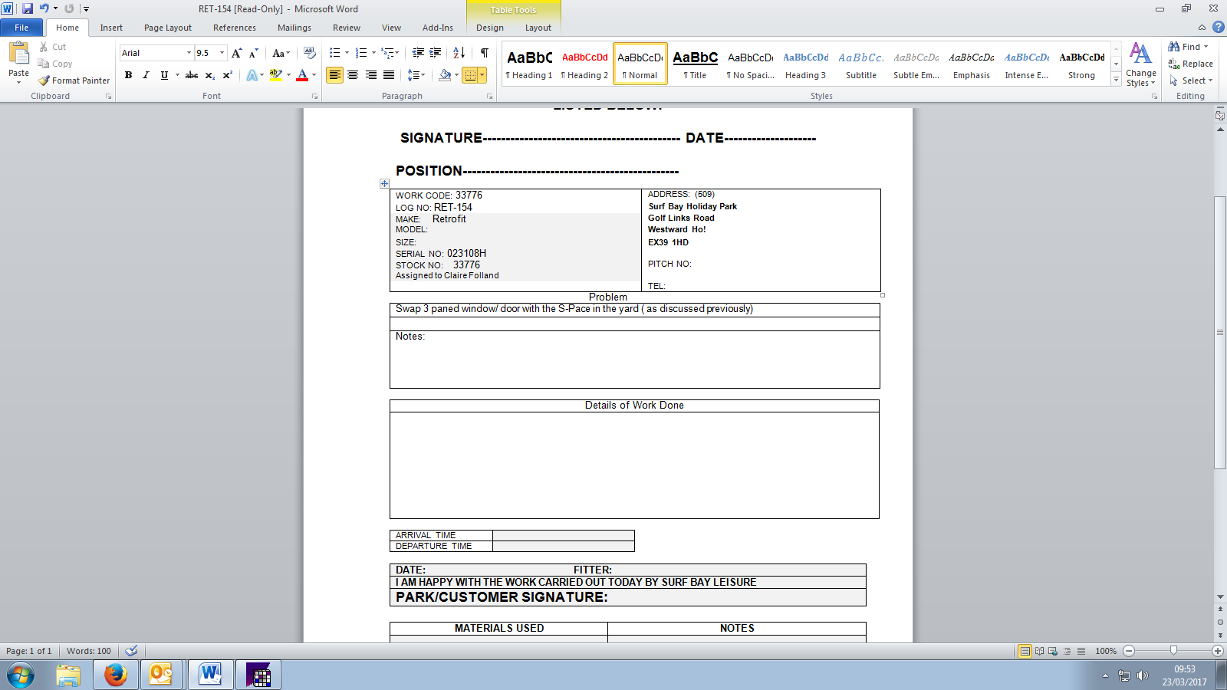Open the Page Layout tab
Viewport: 1227px width, 690px height.
pos(167,28)
